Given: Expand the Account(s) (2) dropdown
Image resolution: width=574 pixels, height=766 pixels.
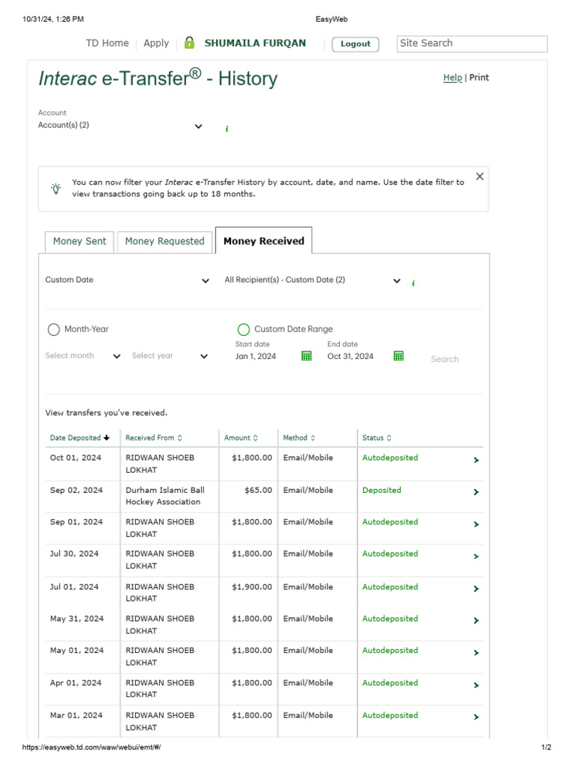Looking at the screenshot, I should [x=120, y=126].
